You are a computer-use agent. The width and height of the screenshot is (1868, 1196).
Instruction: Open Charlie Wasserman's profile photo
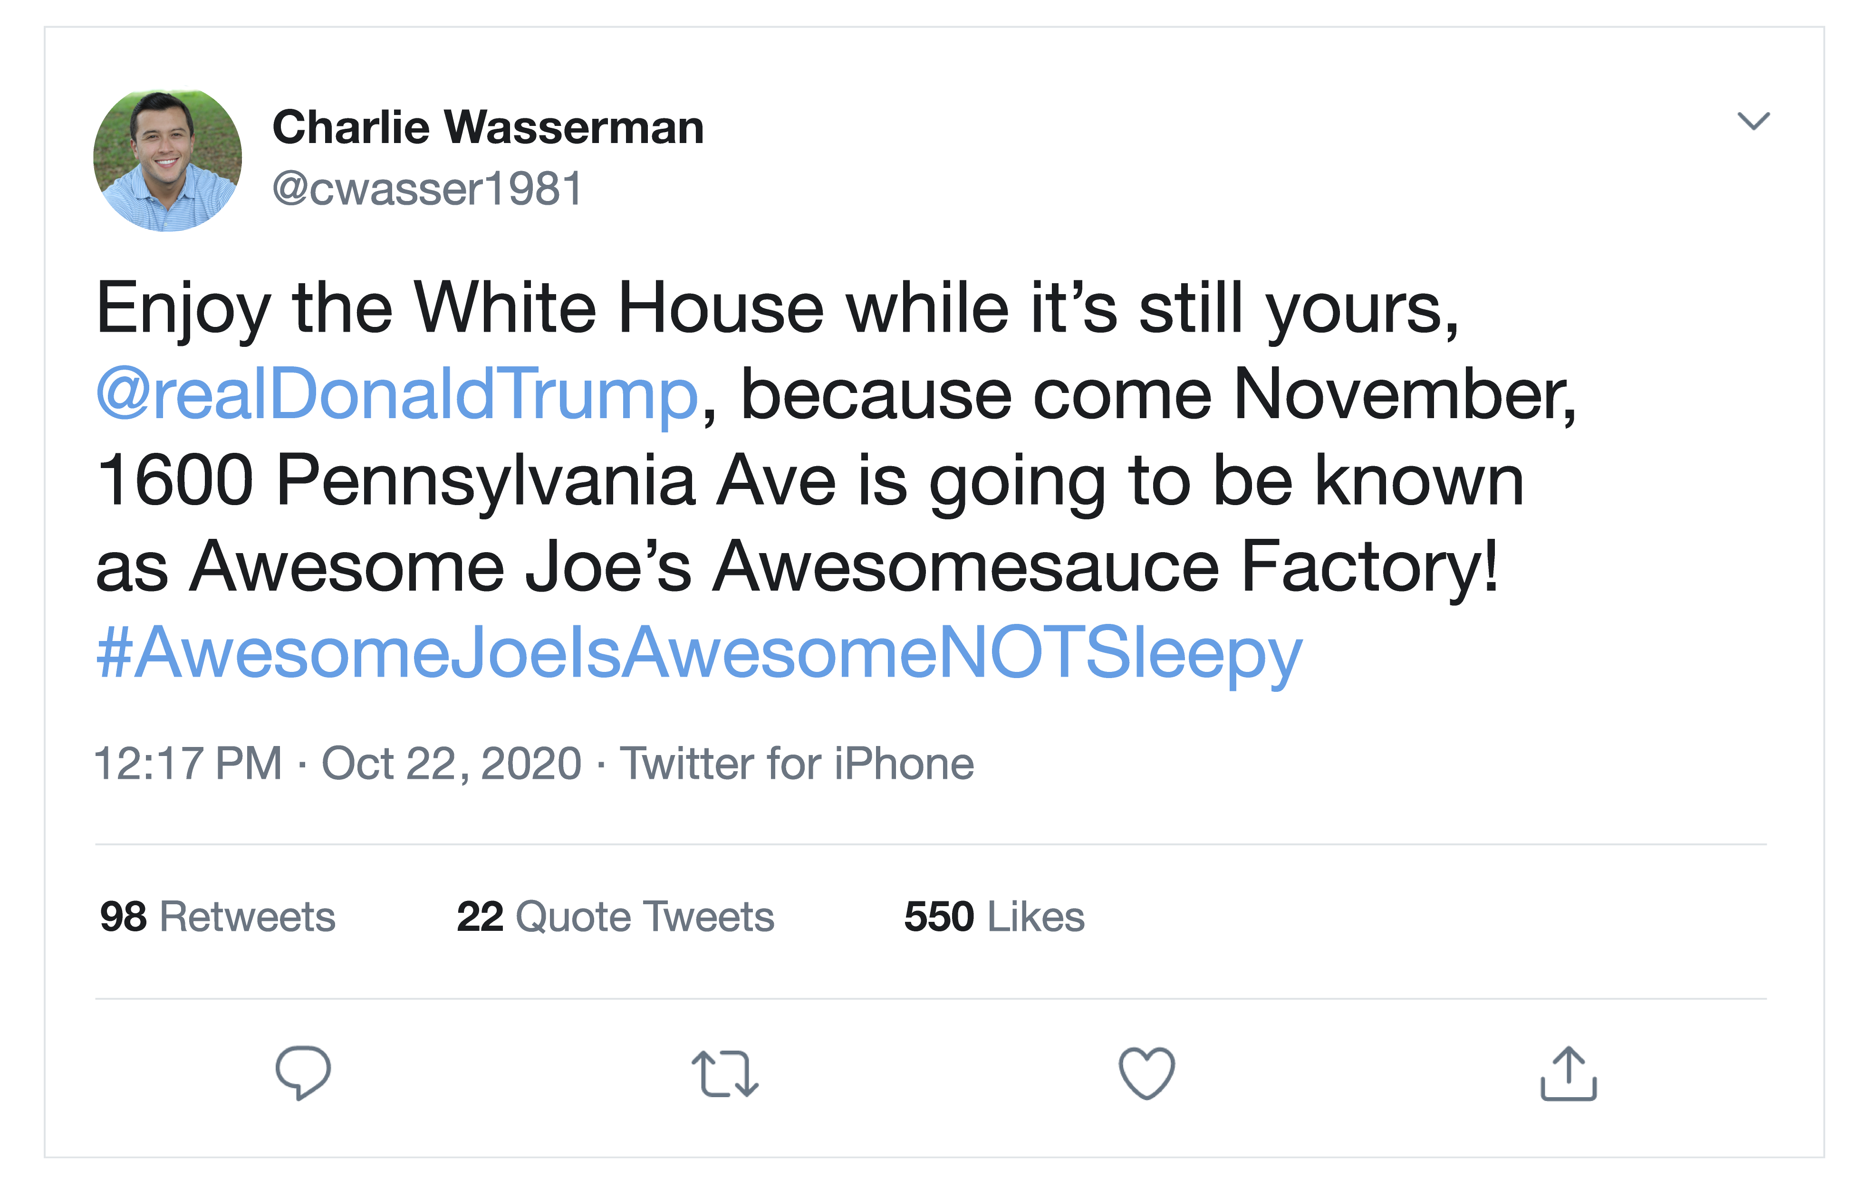pos(168,160)
